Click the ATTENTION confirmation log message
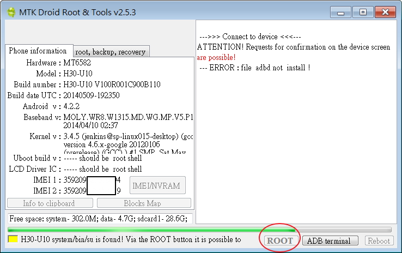This screenshot has width=402, height=253. click(x=294, y=47)
